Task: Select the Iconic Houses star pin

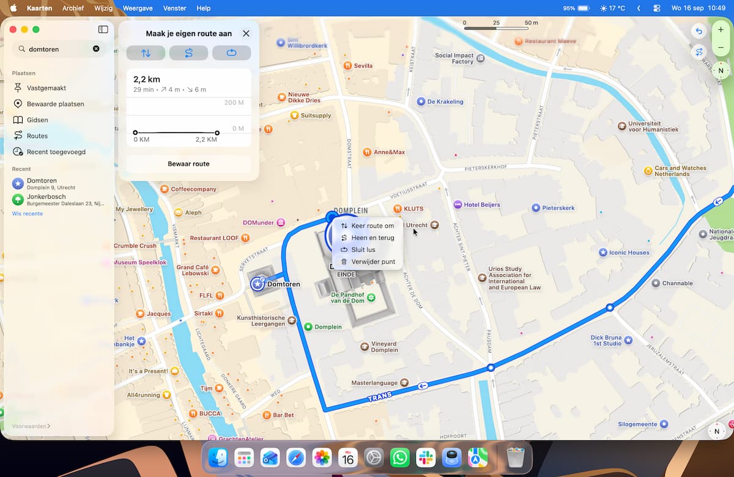Action: pos(603,252)
